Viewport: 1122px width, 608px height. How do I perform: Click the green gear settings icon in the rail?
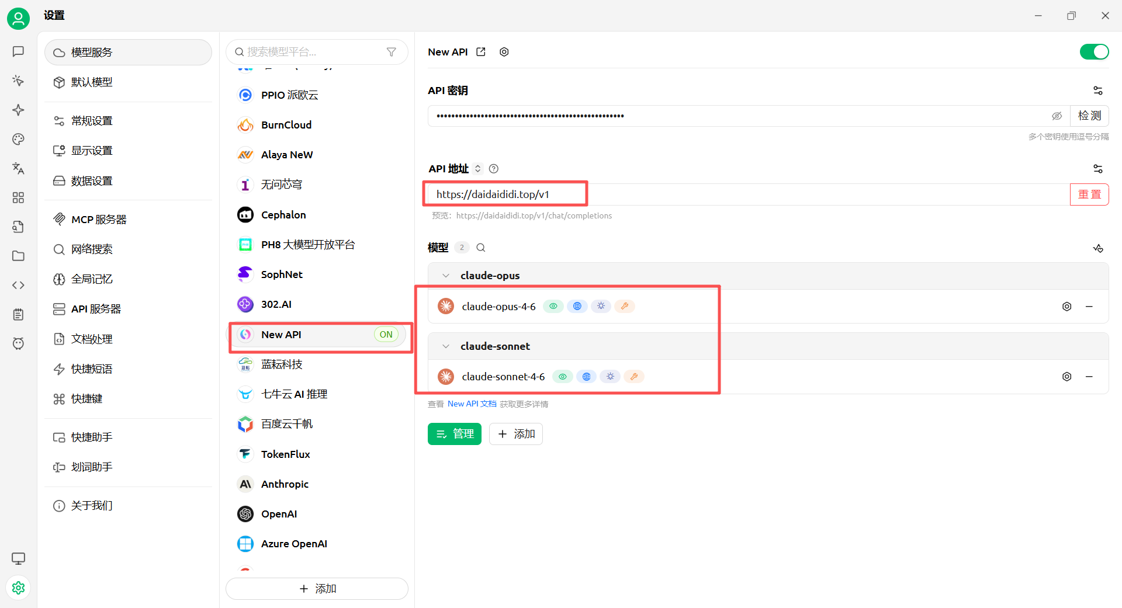(18, 588)
